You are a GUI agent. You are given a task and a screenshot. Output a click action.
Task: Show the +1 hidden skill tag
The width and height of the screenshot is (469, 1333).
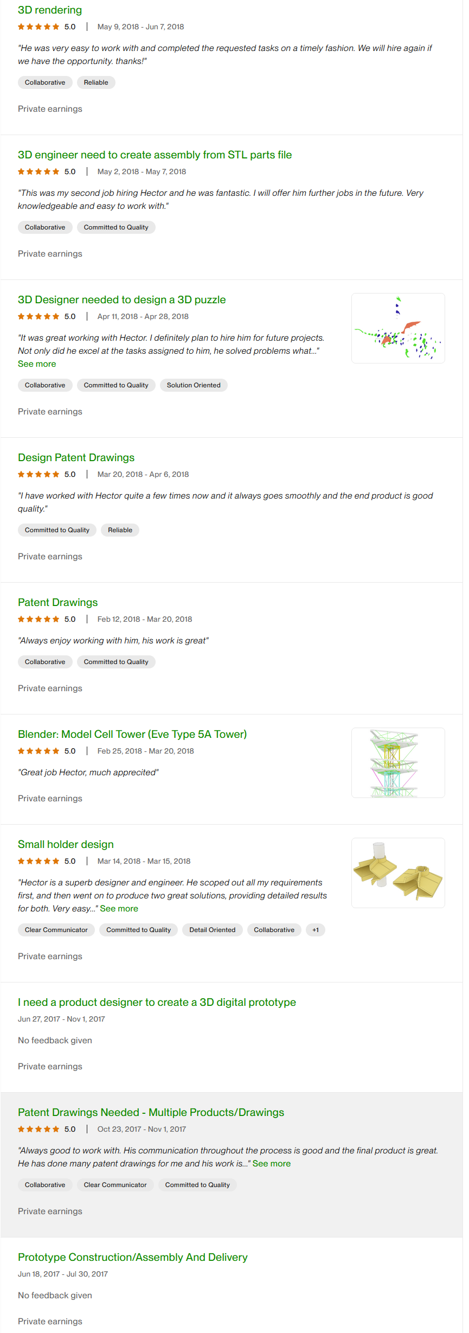tap(316, 930)
